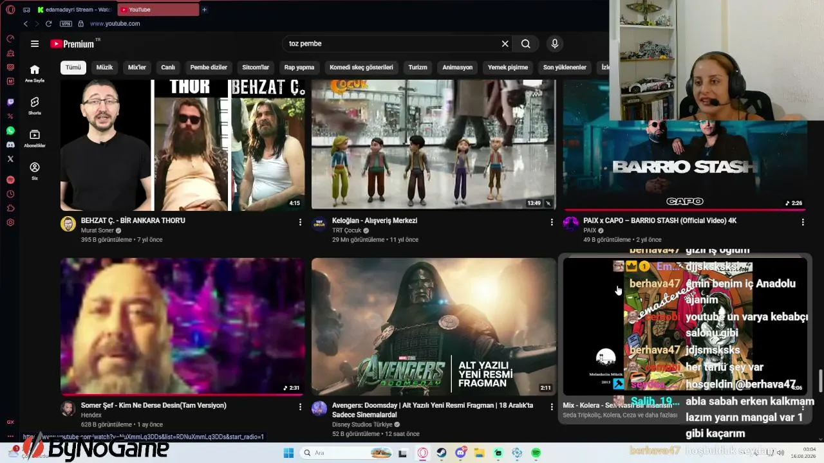Open options menu for Somer Şef video
This screenshot has width=824, height=463.
300,407
